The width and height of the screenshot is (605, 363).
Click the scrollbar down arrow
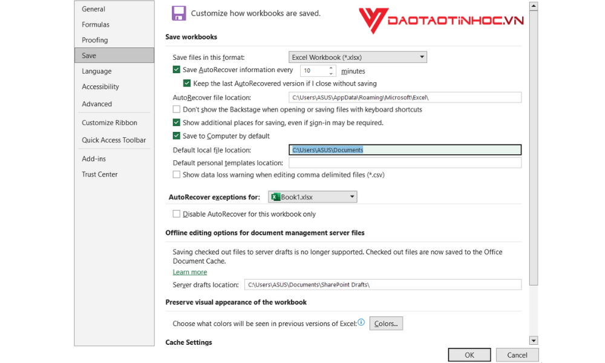pos(533,340)
